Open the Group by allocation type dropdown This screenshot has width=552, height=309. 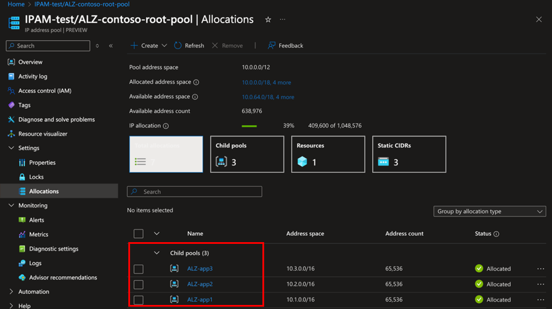490,212
